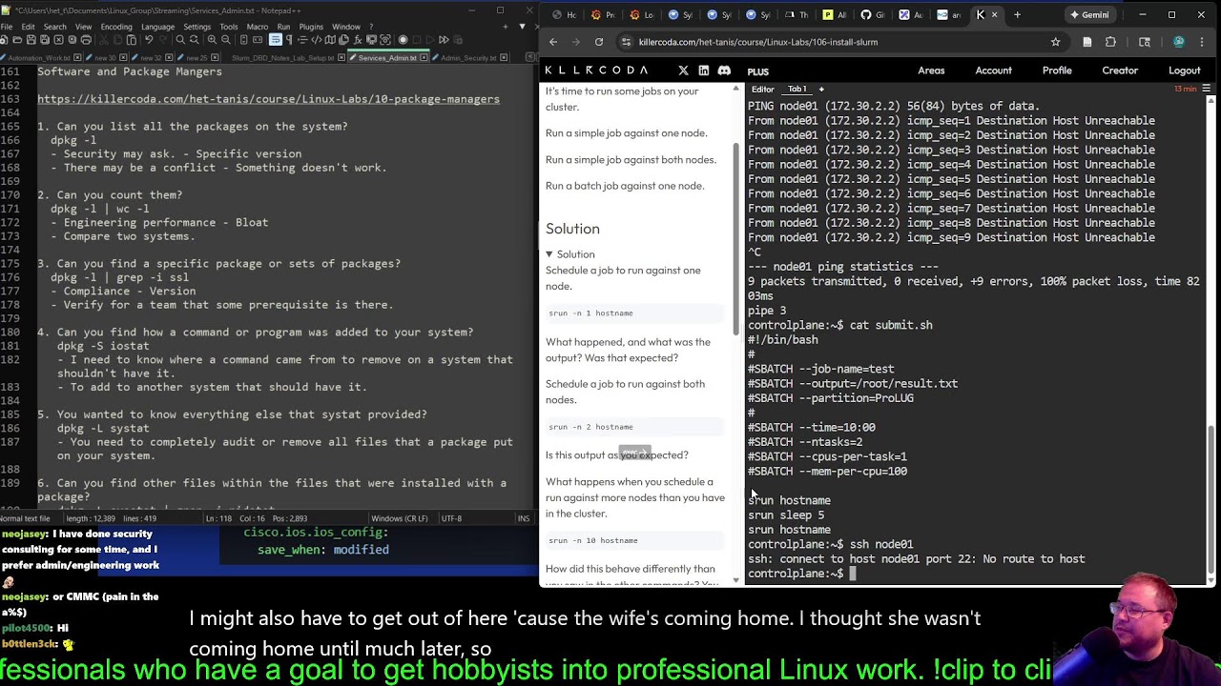Switch to the Slurm_DBD_Notes_Lab_Setup.txt tab
The image size is (1221, 686).
pos(282,58)
